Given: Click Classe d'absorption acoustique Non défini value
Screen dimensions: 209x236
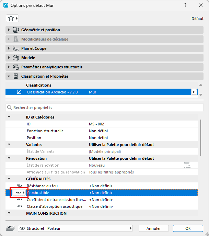Looking at the screenshot, I should click(101, 206).
